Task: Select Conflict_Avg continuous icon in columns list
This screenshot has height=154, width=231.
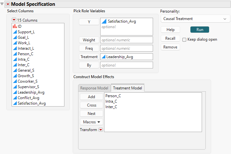Action: 15,98
